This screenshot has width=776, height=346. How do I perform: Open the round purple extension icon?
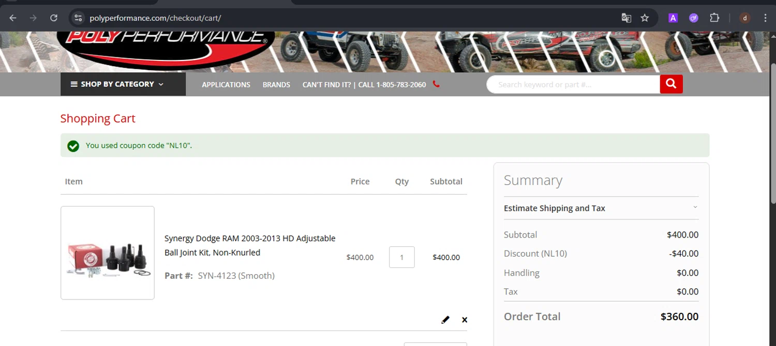click(694, 18)
